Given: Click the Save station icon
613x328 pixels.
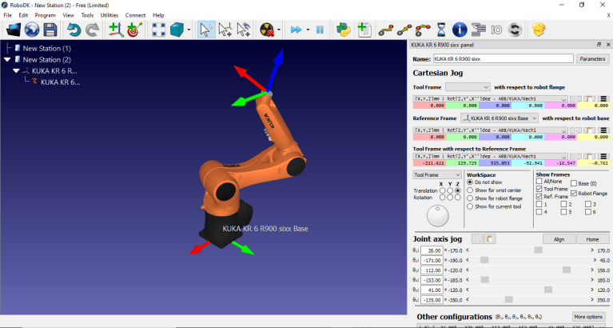Looking at the screenshot, I should click(x=50, y=30).
